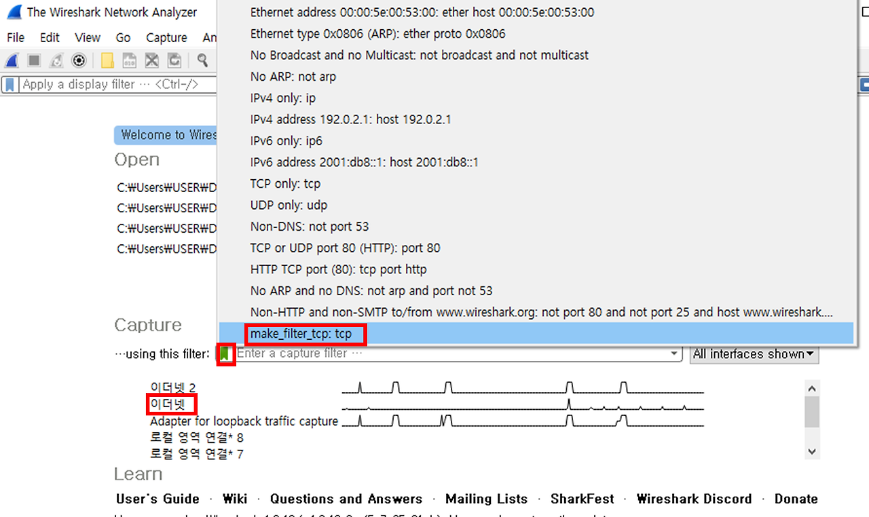Click the save capture file icon
This screenshot has width=869, height=517.
tap(129, 61)
